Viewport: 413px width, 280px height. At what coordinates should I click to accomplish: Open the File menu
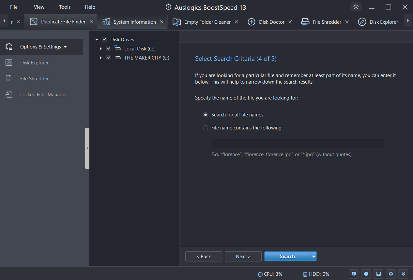click(x=14, y=7)
